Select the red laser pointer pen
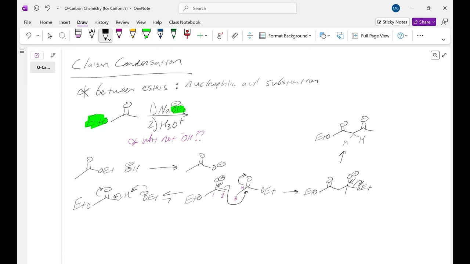Image resolution: width=470 pixels, height=264 pixels. [x=187, y=34]
